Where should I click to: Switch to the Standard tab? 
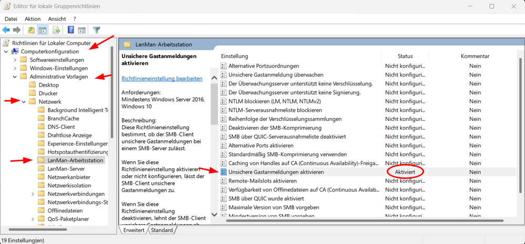162,230
